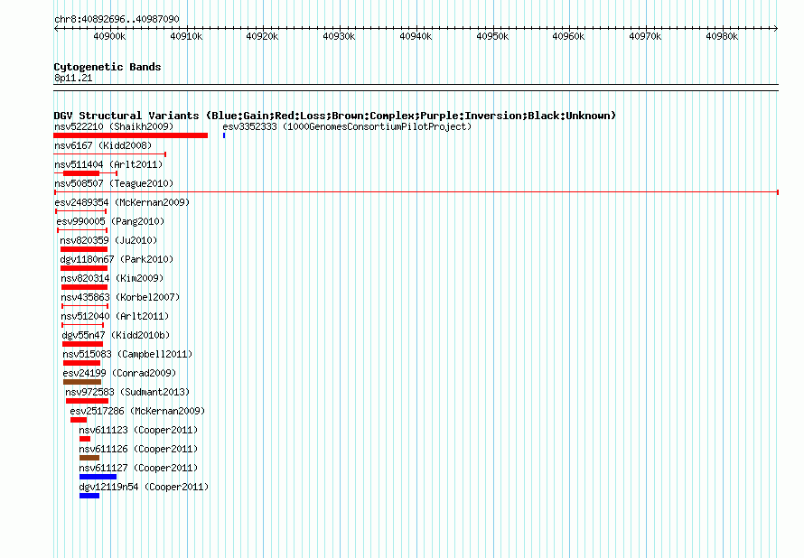Viewport: 804px width, 558px height.
Task: Open the nsv972583 (Sudmant2013) label
Action: click(127, 392)
